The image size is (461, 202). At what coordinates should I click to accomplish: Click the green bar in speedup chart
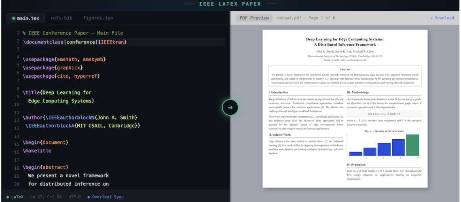coord(412,145)
